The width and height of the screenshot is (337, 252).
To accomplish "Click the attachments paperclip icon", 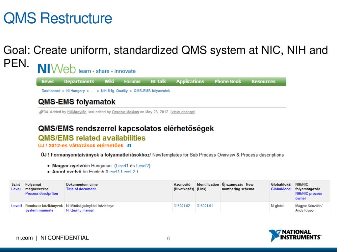I will tap(41, 112).
